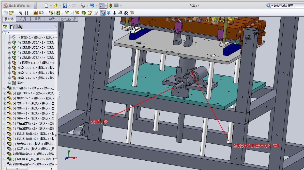
Task: Open the dropdown arrow beside Open icon
Action: pyautogui.click(x=60, y=6)
